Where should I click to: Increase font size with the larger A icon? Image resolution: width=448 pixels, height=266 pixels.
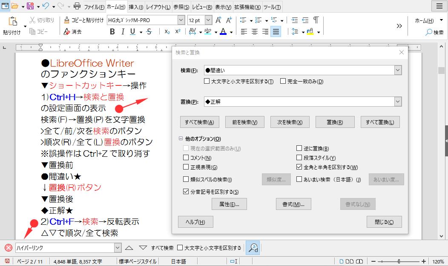[218, 20]
